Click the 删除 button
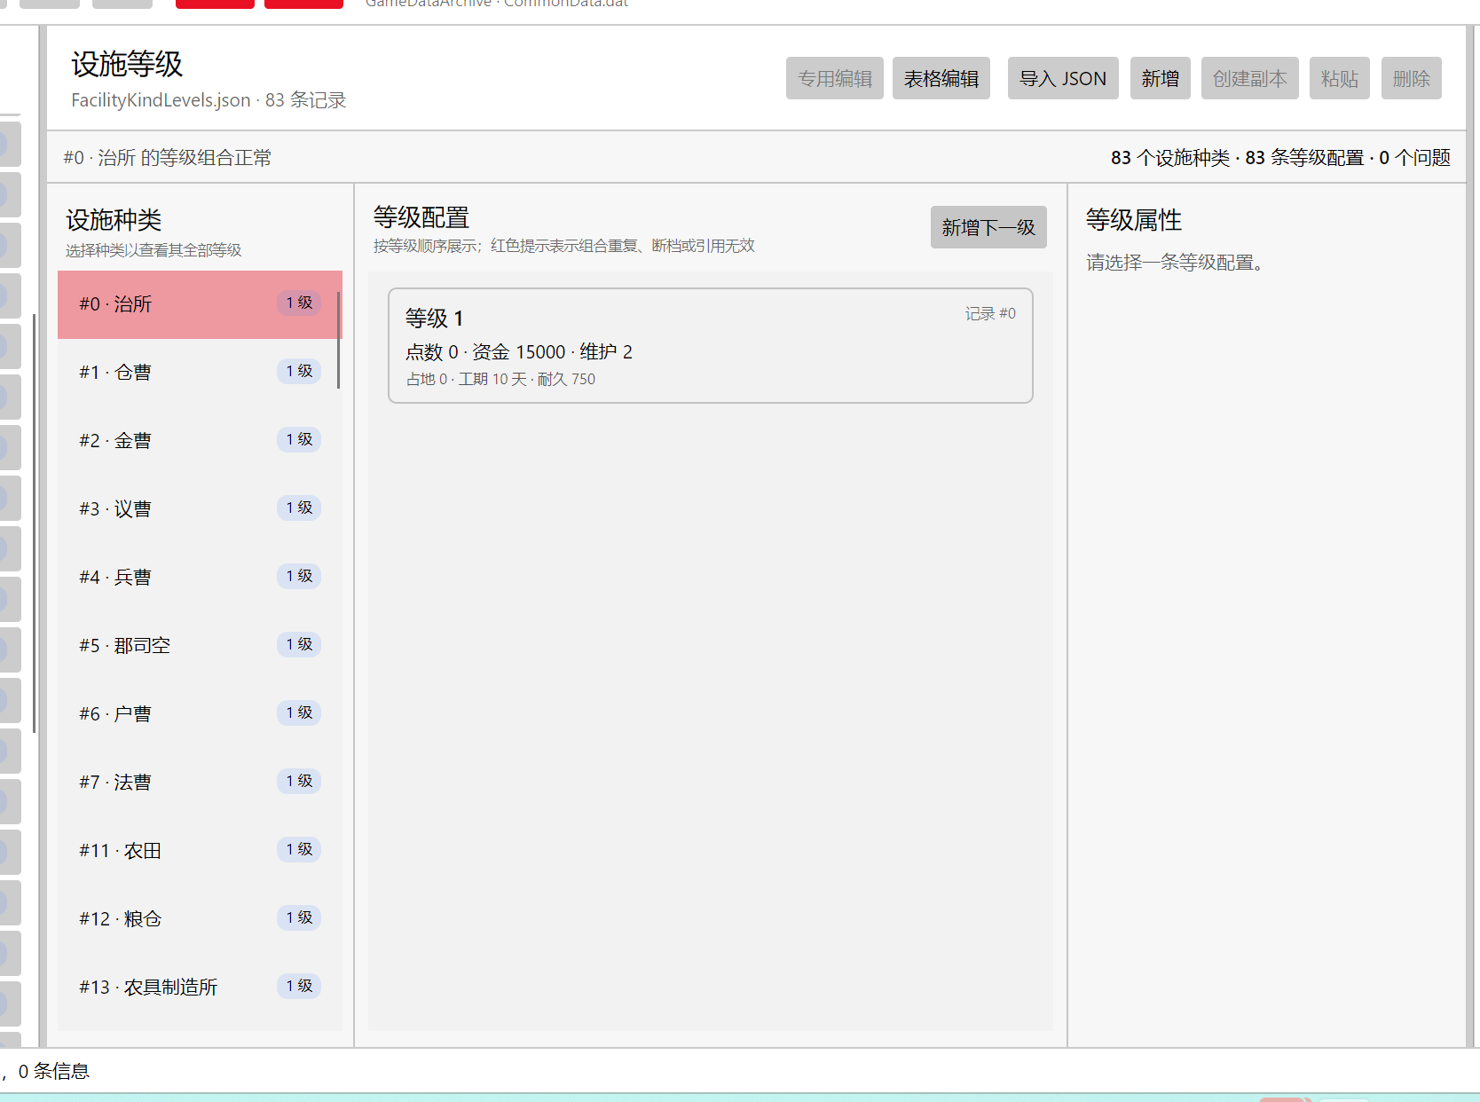This screenshot has height=1102, width=1480. [x=1411, y=78]
